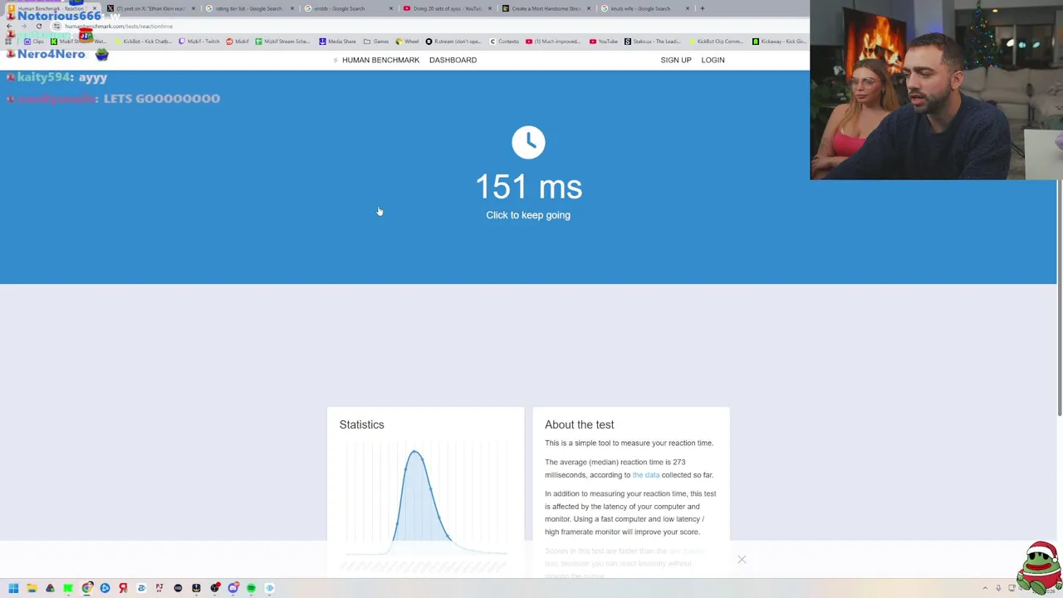Open the 'Games' bookmarks folder
This screenshot has width=1063, height=598.
click(376, 42)
